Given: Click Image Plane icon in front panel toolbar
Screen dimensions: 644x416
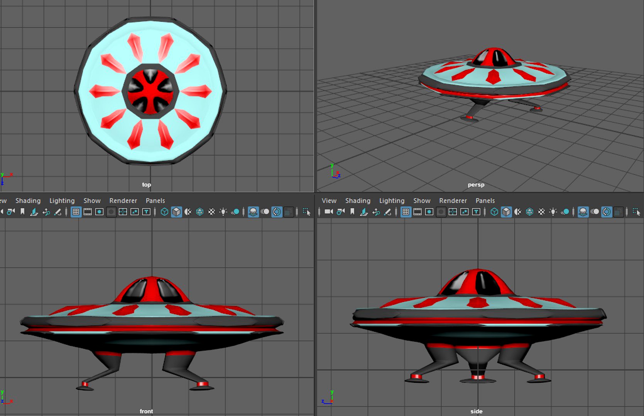Looking at the screenshot, I should (34, 211).
